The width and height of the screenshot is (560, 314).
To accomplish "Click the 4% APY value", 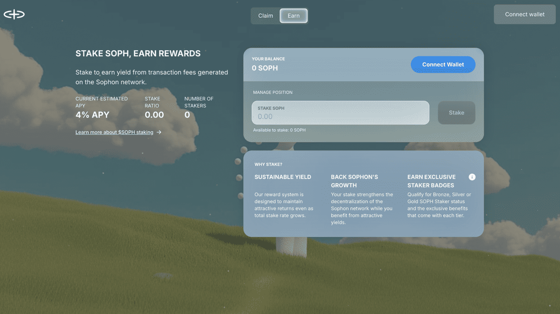I will (92, 115).
